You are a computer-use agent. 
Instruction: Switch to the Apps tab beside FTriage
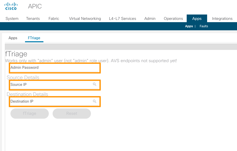(x=13, y=38)
